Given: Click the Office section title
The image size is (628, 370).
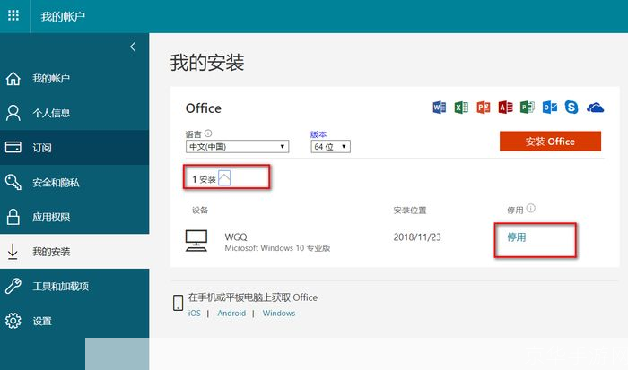Looking at the screenshot, I should tap(204, 108).
